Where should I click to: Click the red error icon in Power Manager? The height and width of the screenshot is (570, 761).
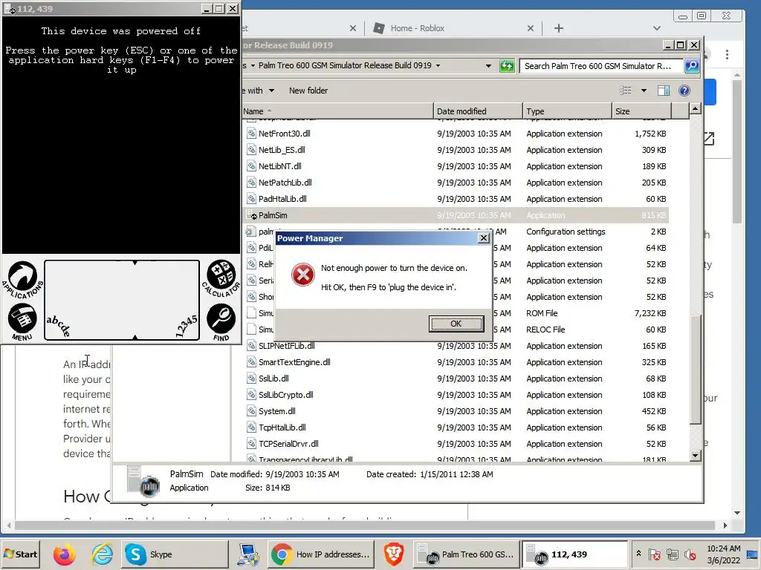(303, 275)
